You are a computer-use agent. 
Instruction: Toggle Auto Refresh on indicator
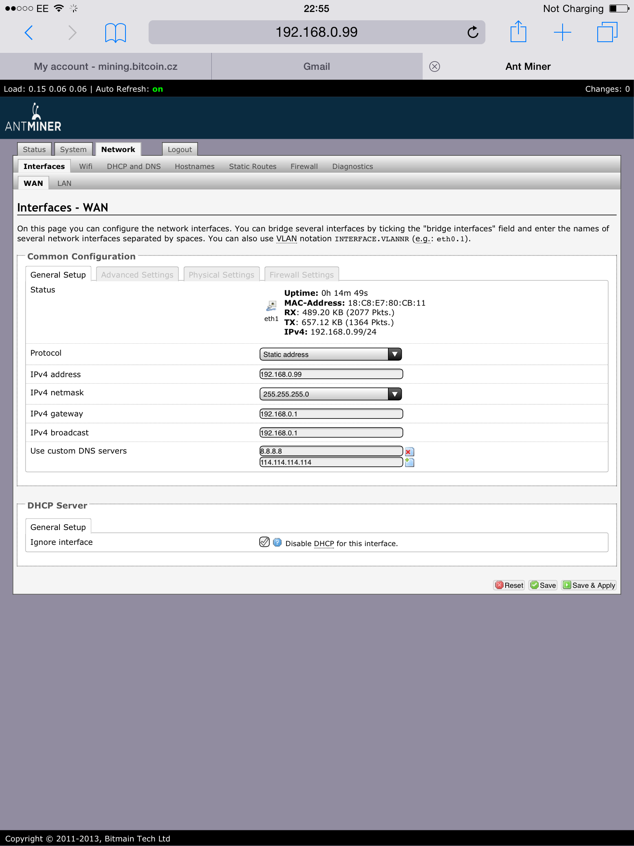click(158, 89)
